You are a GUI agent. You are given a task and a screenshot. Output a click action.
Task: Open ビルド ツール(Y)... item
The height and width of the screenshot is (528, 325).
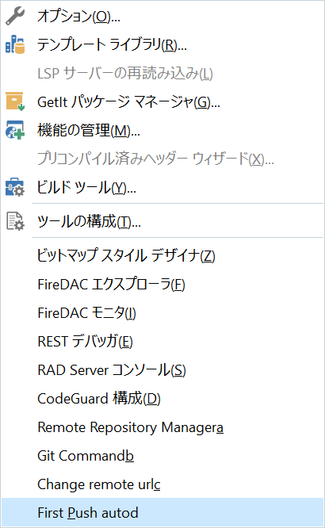pos(162,187)
